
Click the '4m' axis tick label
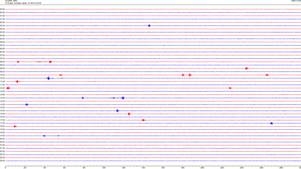[45, 168]
